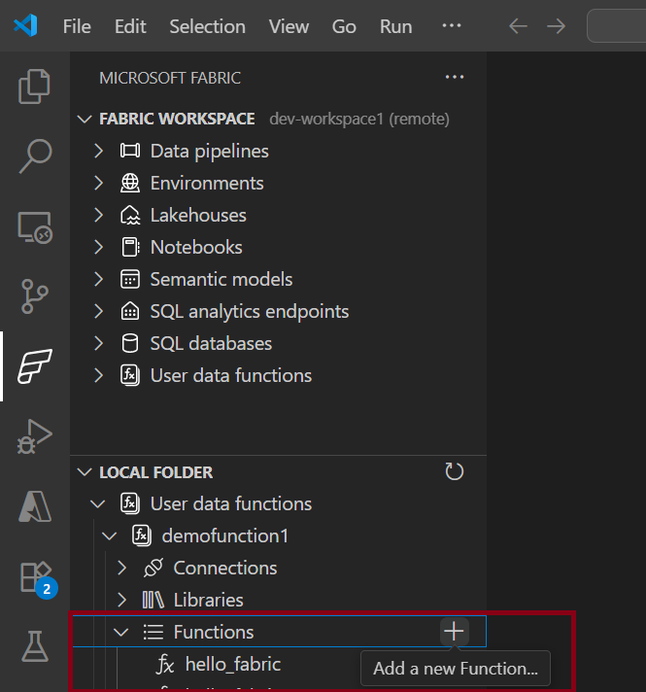Screen dimensions: 646x692
Task: Click the SQL analytics endpoints icon
Action: click(130, 312)
